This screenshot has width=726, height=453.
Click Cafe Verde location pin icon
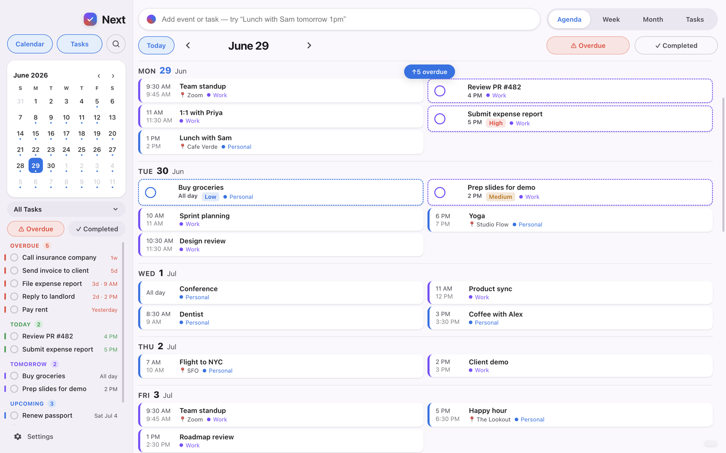coord(182,147)
